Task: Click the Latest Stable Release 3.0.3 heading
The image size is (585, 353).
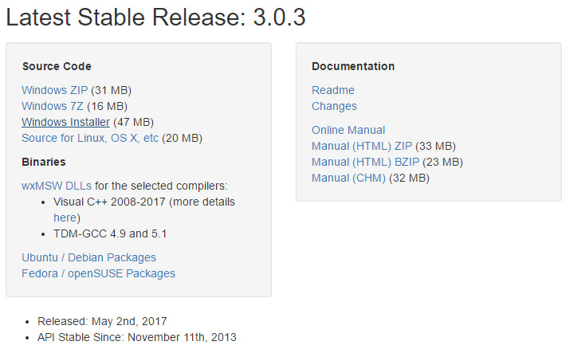Action: tap(156, 18)
